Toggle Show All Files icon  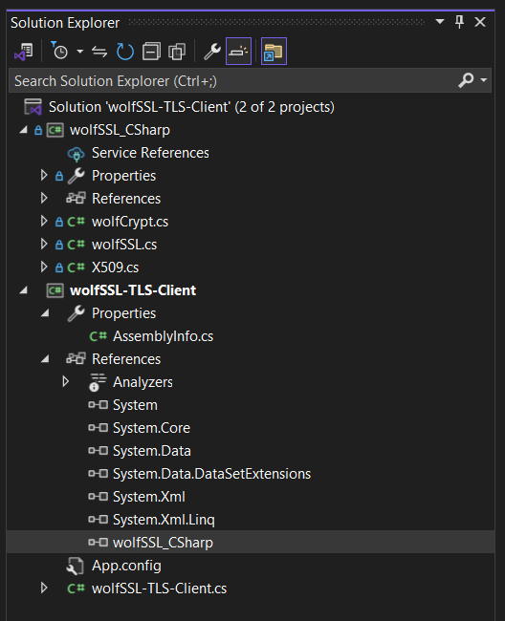(177, 52)
